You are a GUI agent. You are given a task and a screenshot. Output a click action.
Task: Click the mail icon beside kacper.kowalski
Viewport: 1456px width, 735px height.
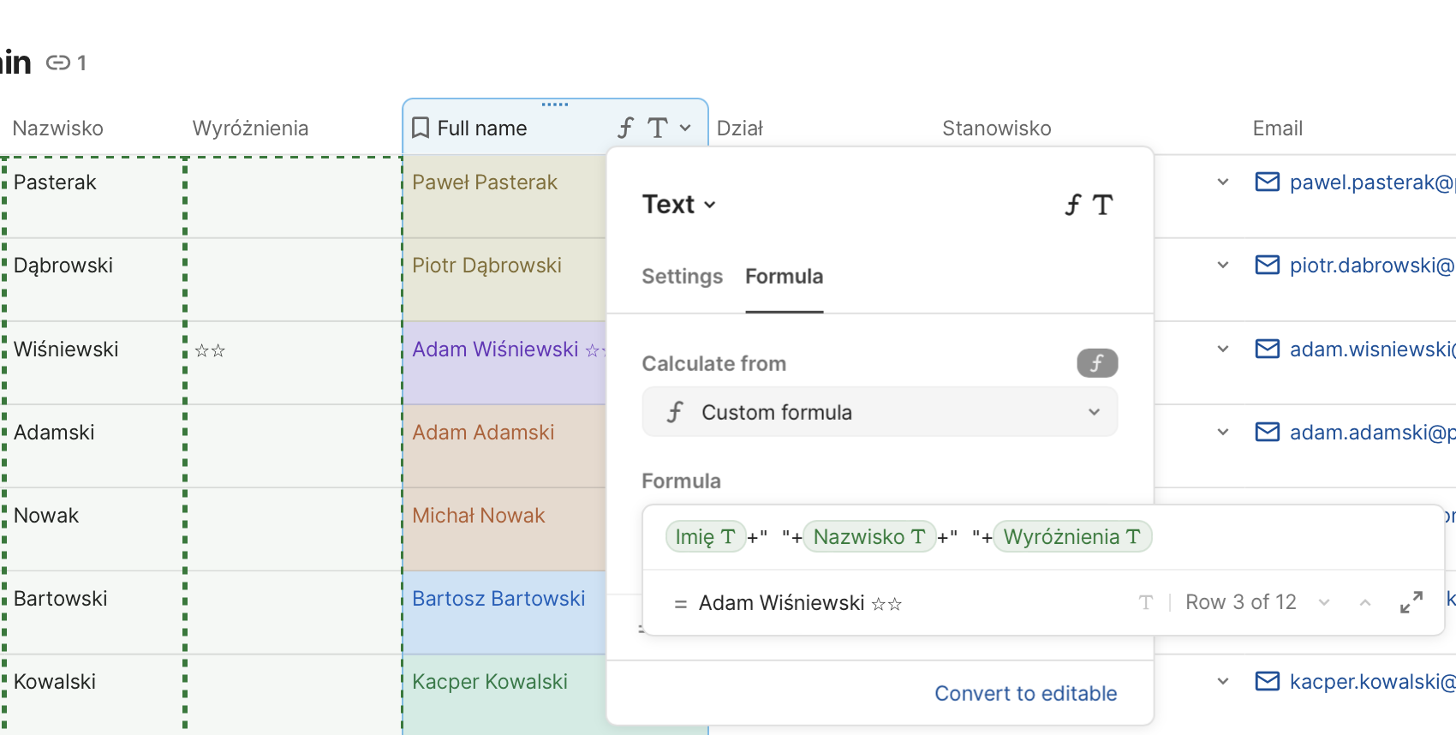(1267, 681)
